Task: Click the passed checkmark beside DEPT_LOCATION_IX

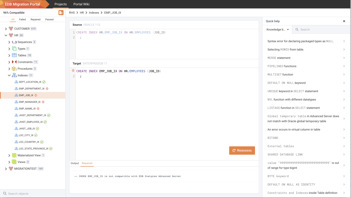Action: pyautogui.click(x=44, y=82)
